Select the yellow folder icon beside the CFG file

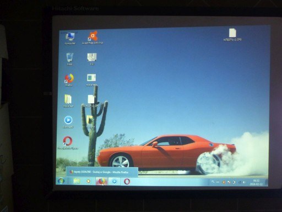pos(68,101)
